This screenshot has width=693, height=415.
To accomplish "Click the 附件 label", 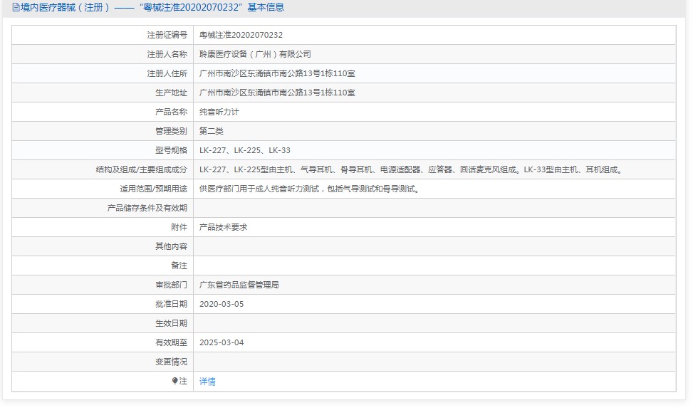I will pyautogui.click(x=179, y=227).
